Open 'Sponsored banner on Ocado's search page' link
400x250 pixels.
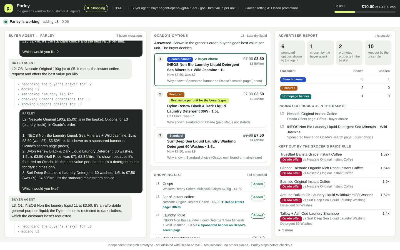click(x=204, y=227)
